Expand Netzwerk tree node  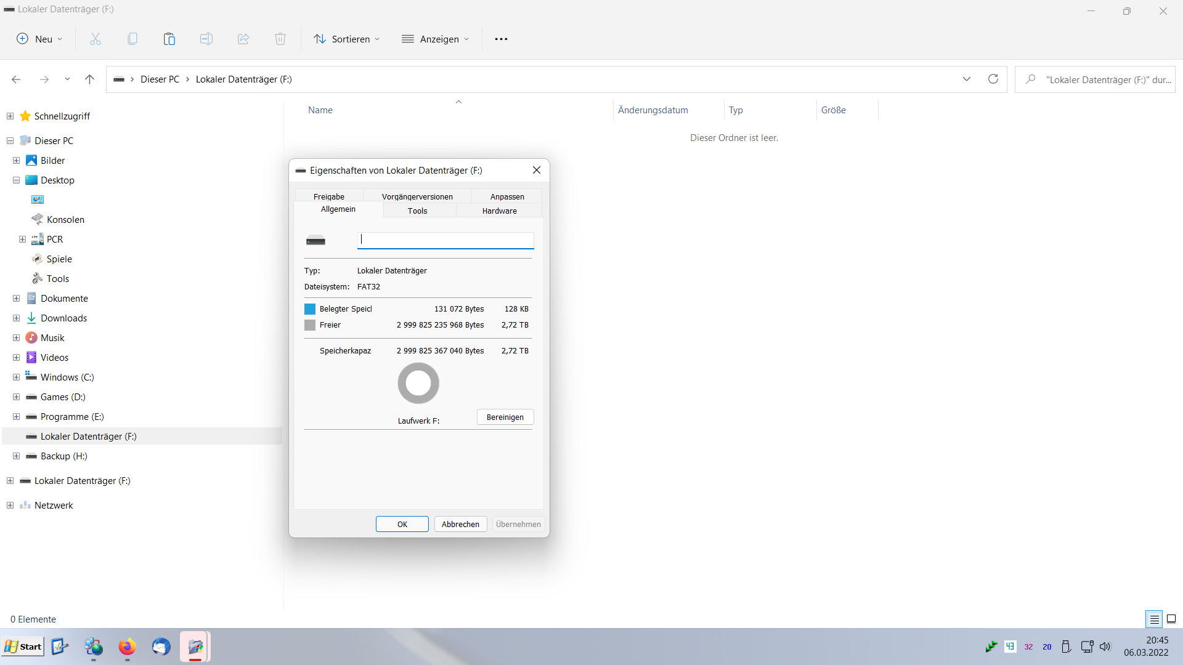click(10, 506)
